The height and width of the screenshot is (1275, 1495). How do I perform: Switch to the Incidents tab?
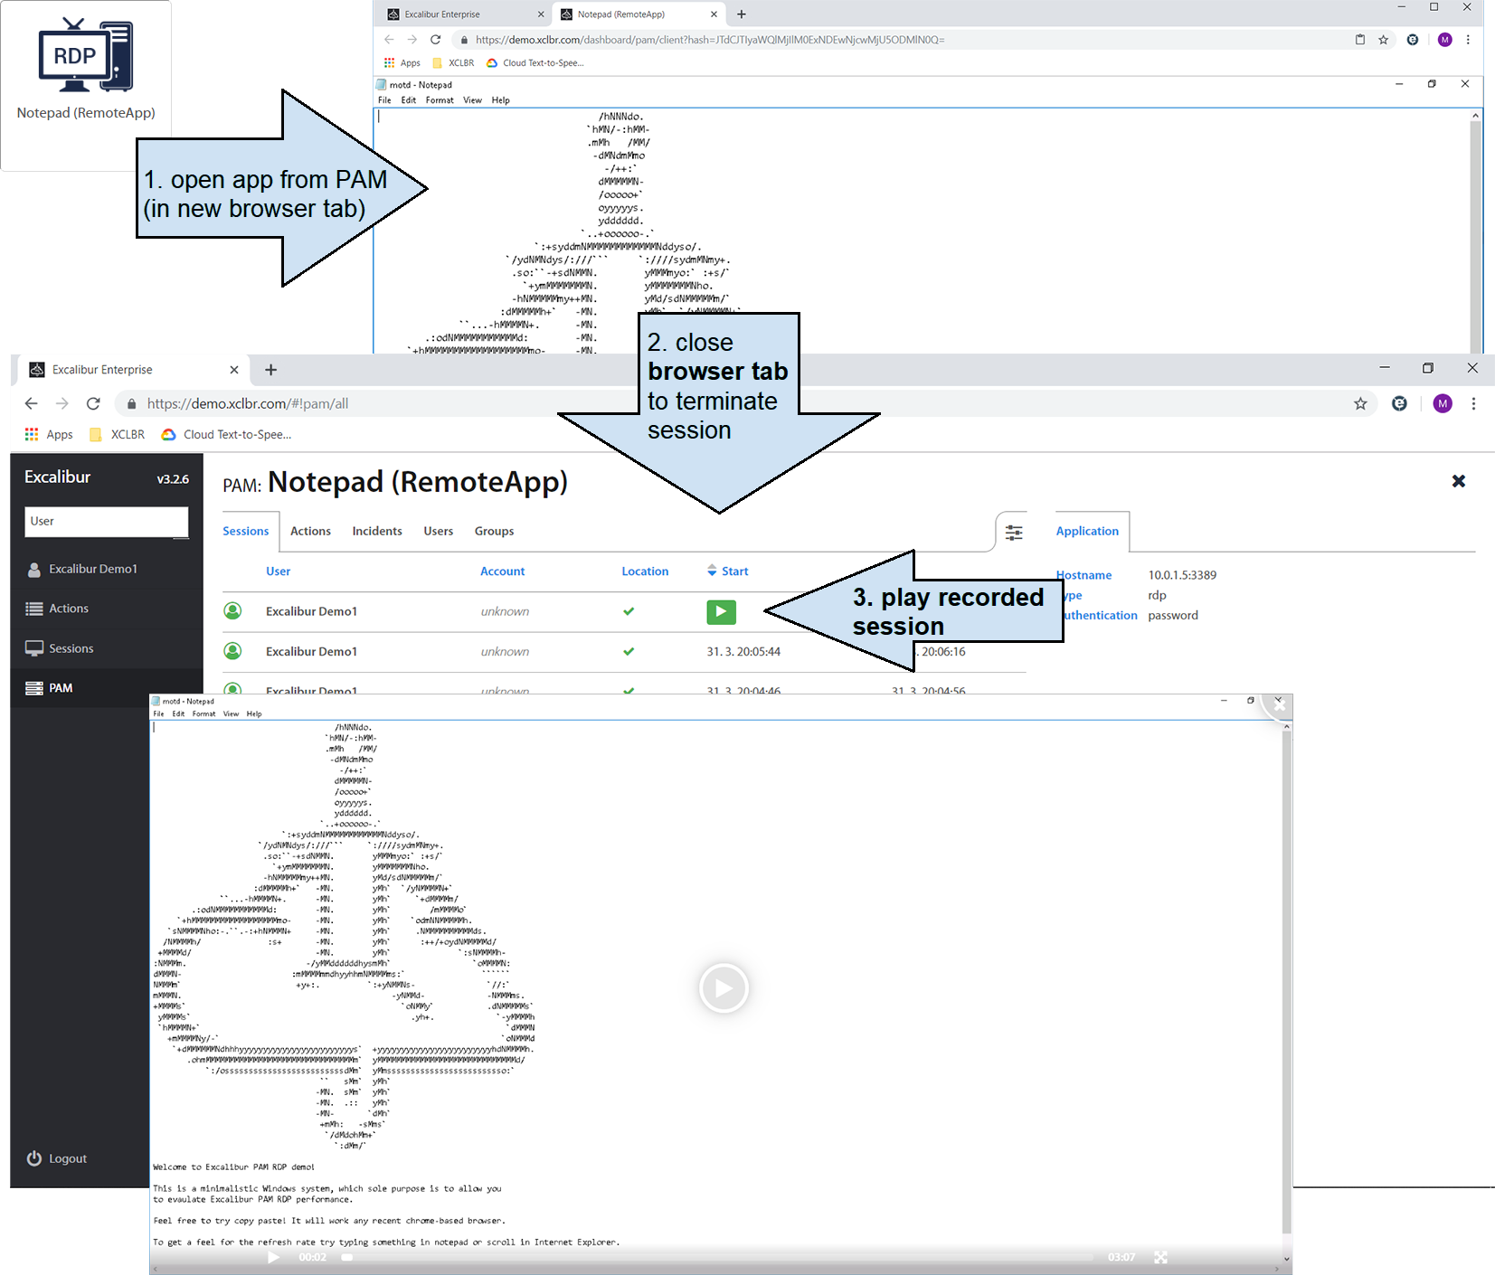pyautogui.click(x=376, y=532)
